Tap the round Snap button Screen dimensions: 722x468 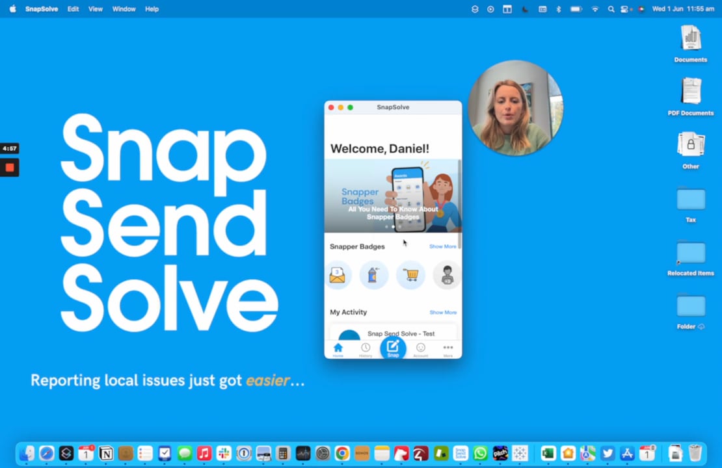pyautogui.click(x=393, y=348)
